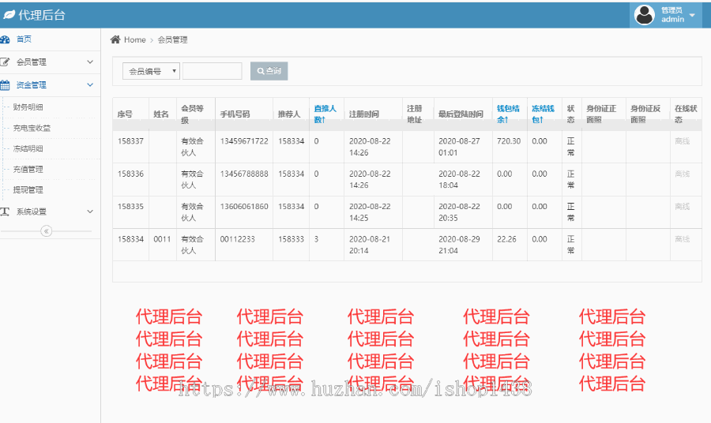Click the edit icon beside 会员管理
Screen dimensions: 711x423
[x=6, y=62]
